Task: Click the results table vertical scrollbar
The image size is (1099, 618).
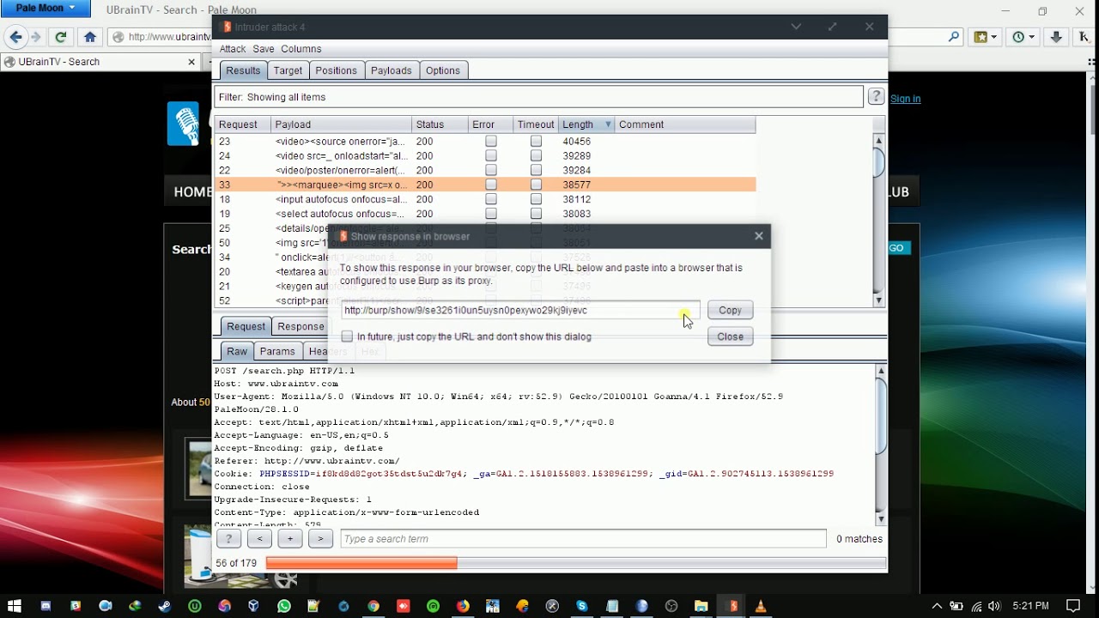Action: (878, 221)
